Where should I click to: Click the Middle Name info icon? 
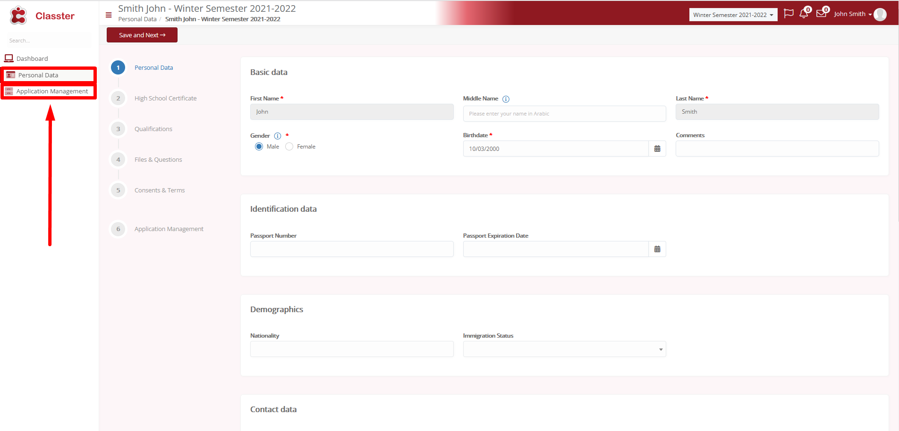(x=506, y=99)
